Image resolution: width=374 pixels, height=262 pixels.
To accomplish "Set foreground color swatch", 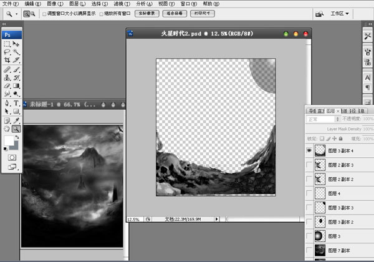I will (9, 140).
